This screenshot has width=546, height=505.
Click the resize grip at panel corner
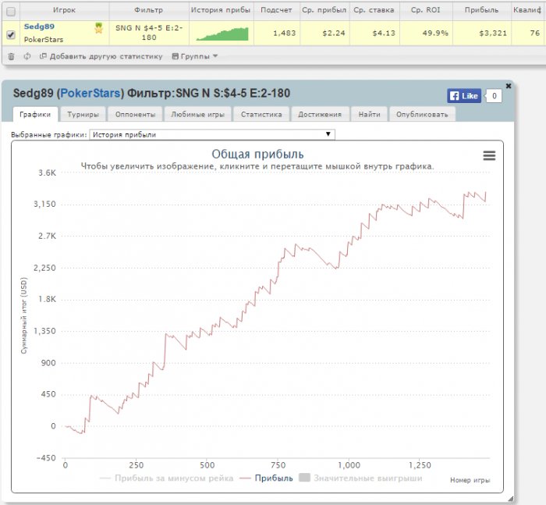[510, 499]
